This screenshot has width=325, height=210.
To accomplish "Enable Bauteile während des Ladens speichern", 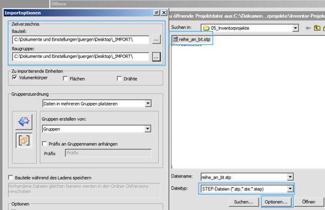I will [10, 178].
